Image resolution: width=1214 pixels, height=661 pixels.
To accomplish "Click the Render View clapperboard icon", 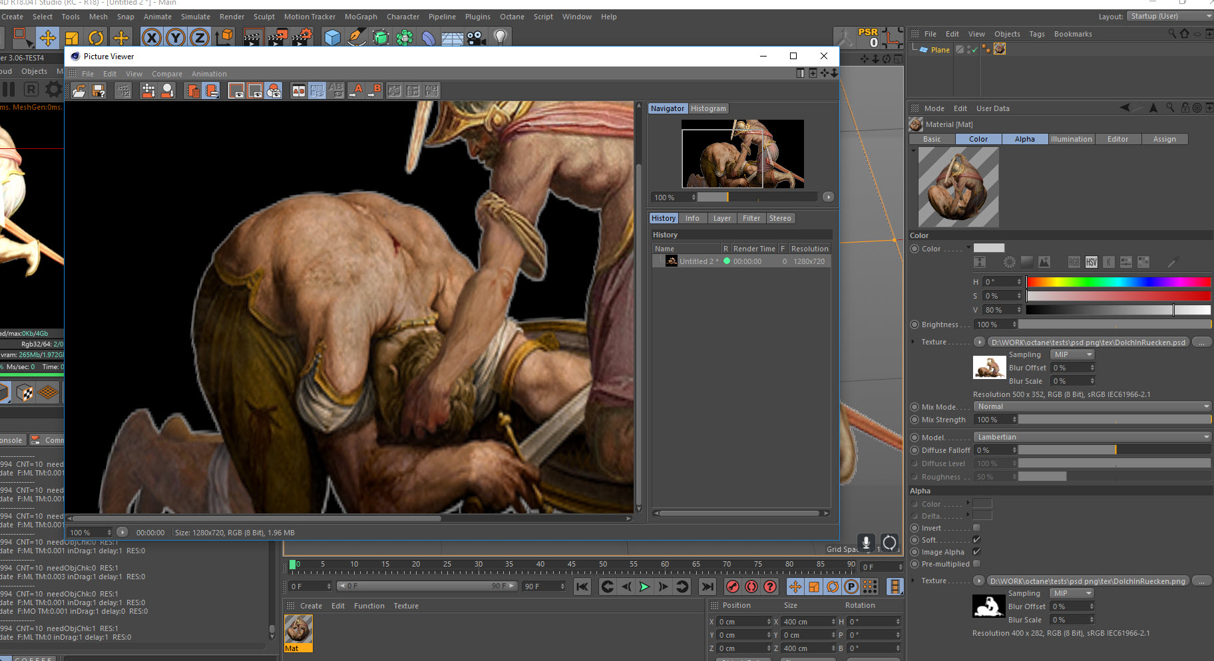I will click(252, 38).
